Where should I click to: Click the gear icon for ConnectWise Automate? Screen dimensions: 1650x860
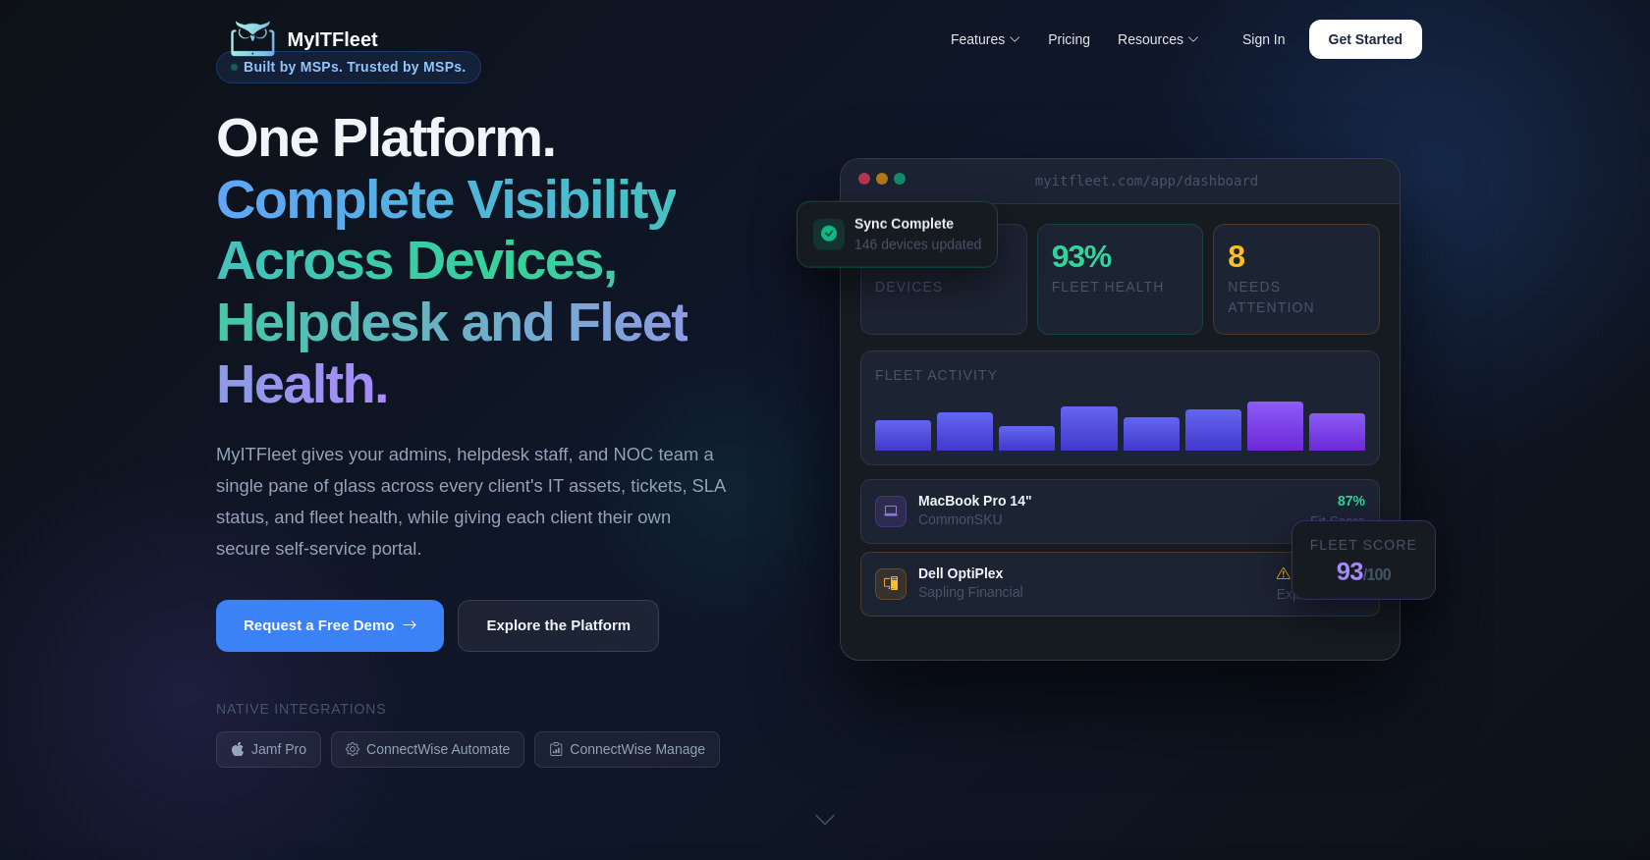point(353,749)
